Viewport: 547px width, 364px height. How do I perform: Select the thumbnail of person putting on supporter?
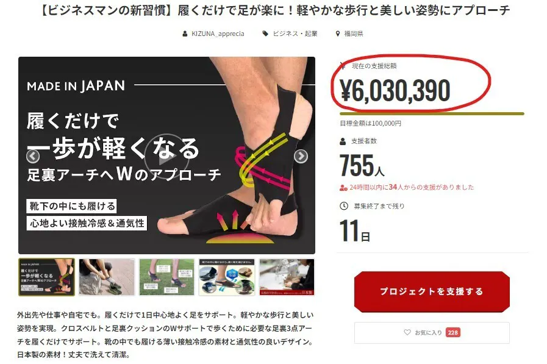click(x=107, y=277)
